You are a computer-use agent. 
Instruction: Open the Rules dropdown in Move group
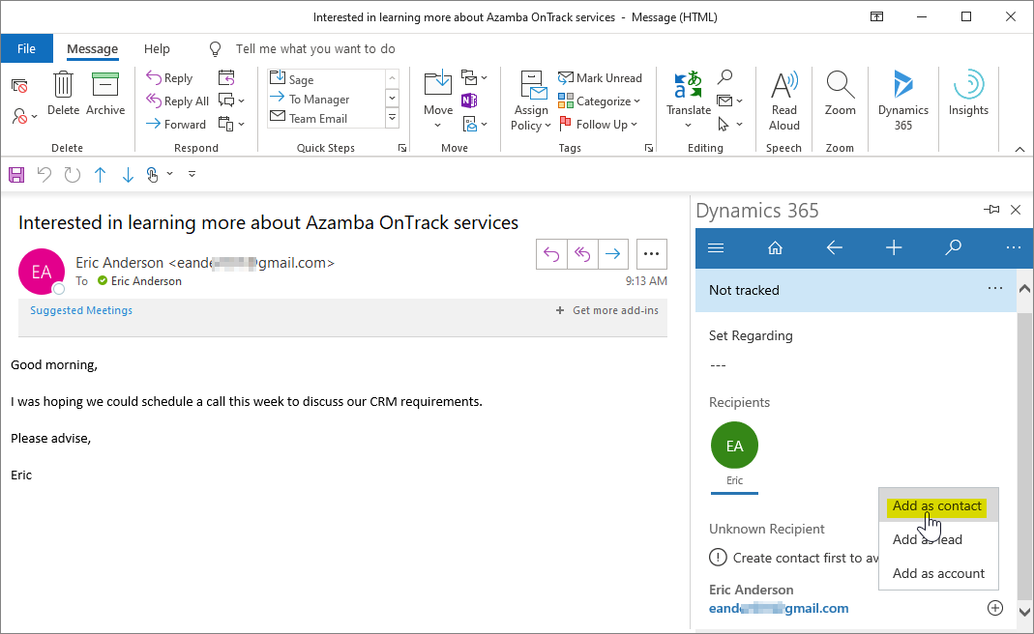(x=474, y=77)
